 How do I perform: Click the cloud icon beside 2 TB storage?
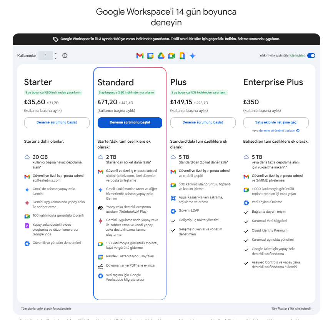click(100, 157)
